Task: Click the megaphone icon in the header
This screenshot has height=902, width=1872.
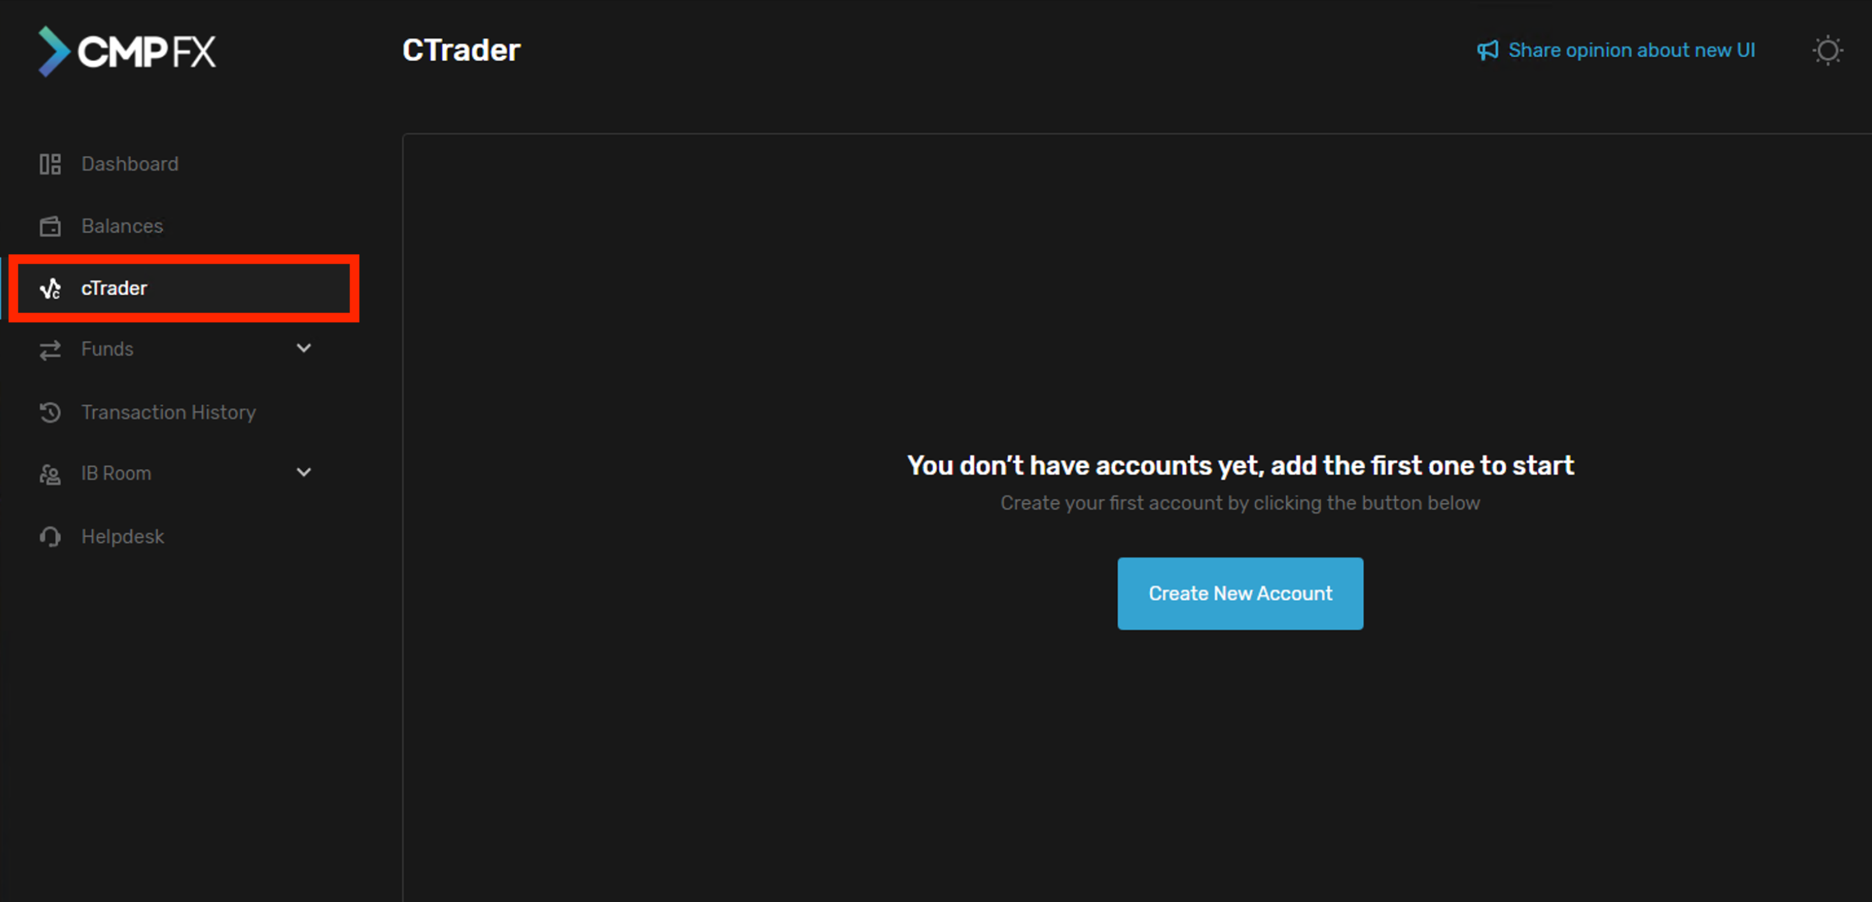Action: coord(1488,50)
